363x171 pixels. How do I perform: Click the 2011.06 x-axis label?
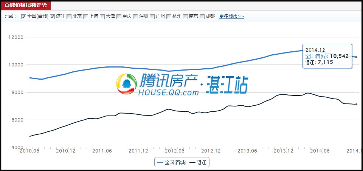[x=102, y=151]
